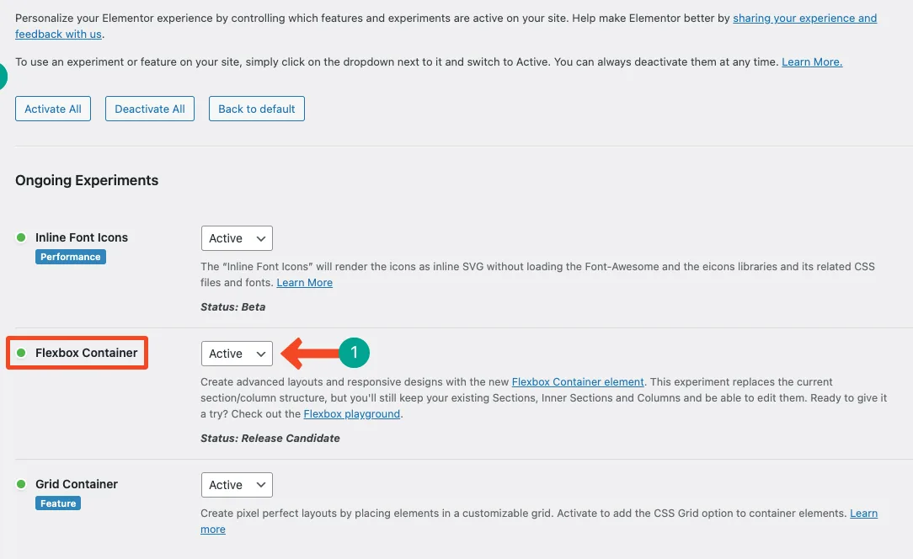Screen dimensions: 913x559
Task: Visit the Flexbox playground link
Action: tap(352, 414)
